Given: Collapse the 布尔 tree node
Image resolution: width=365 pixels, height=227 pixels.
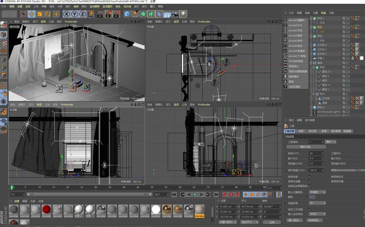Looking at the screenshot, I should (x=314, y=94).
